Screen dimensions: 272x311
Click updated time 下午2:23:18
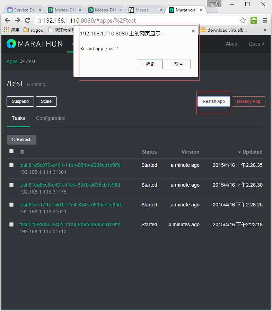(249, 224)
